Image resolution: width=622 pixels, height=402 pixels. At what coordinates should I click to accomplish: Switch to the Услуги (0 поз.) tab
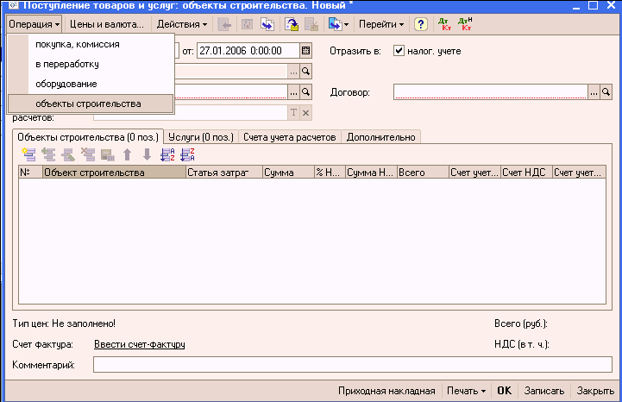point(200,136)
